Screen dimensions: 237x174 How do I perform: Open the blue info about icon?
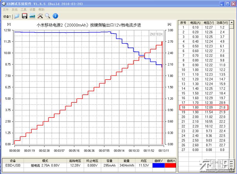coord(55,16)
